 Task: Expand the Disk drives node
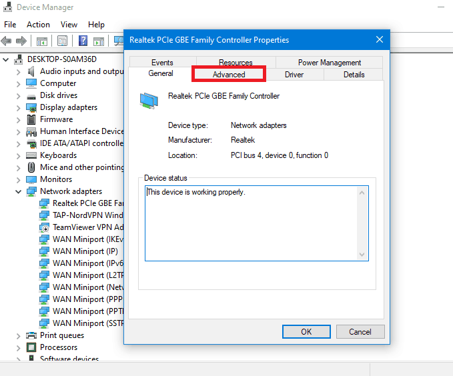coord(19,96)
